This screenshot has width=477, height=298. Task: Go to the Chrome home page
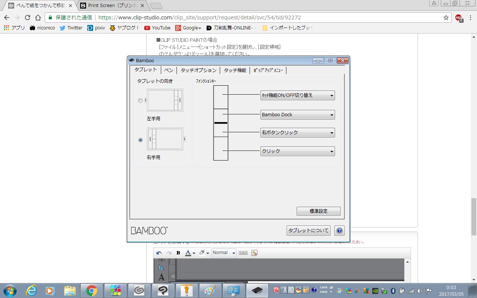(x=38, y=18)
